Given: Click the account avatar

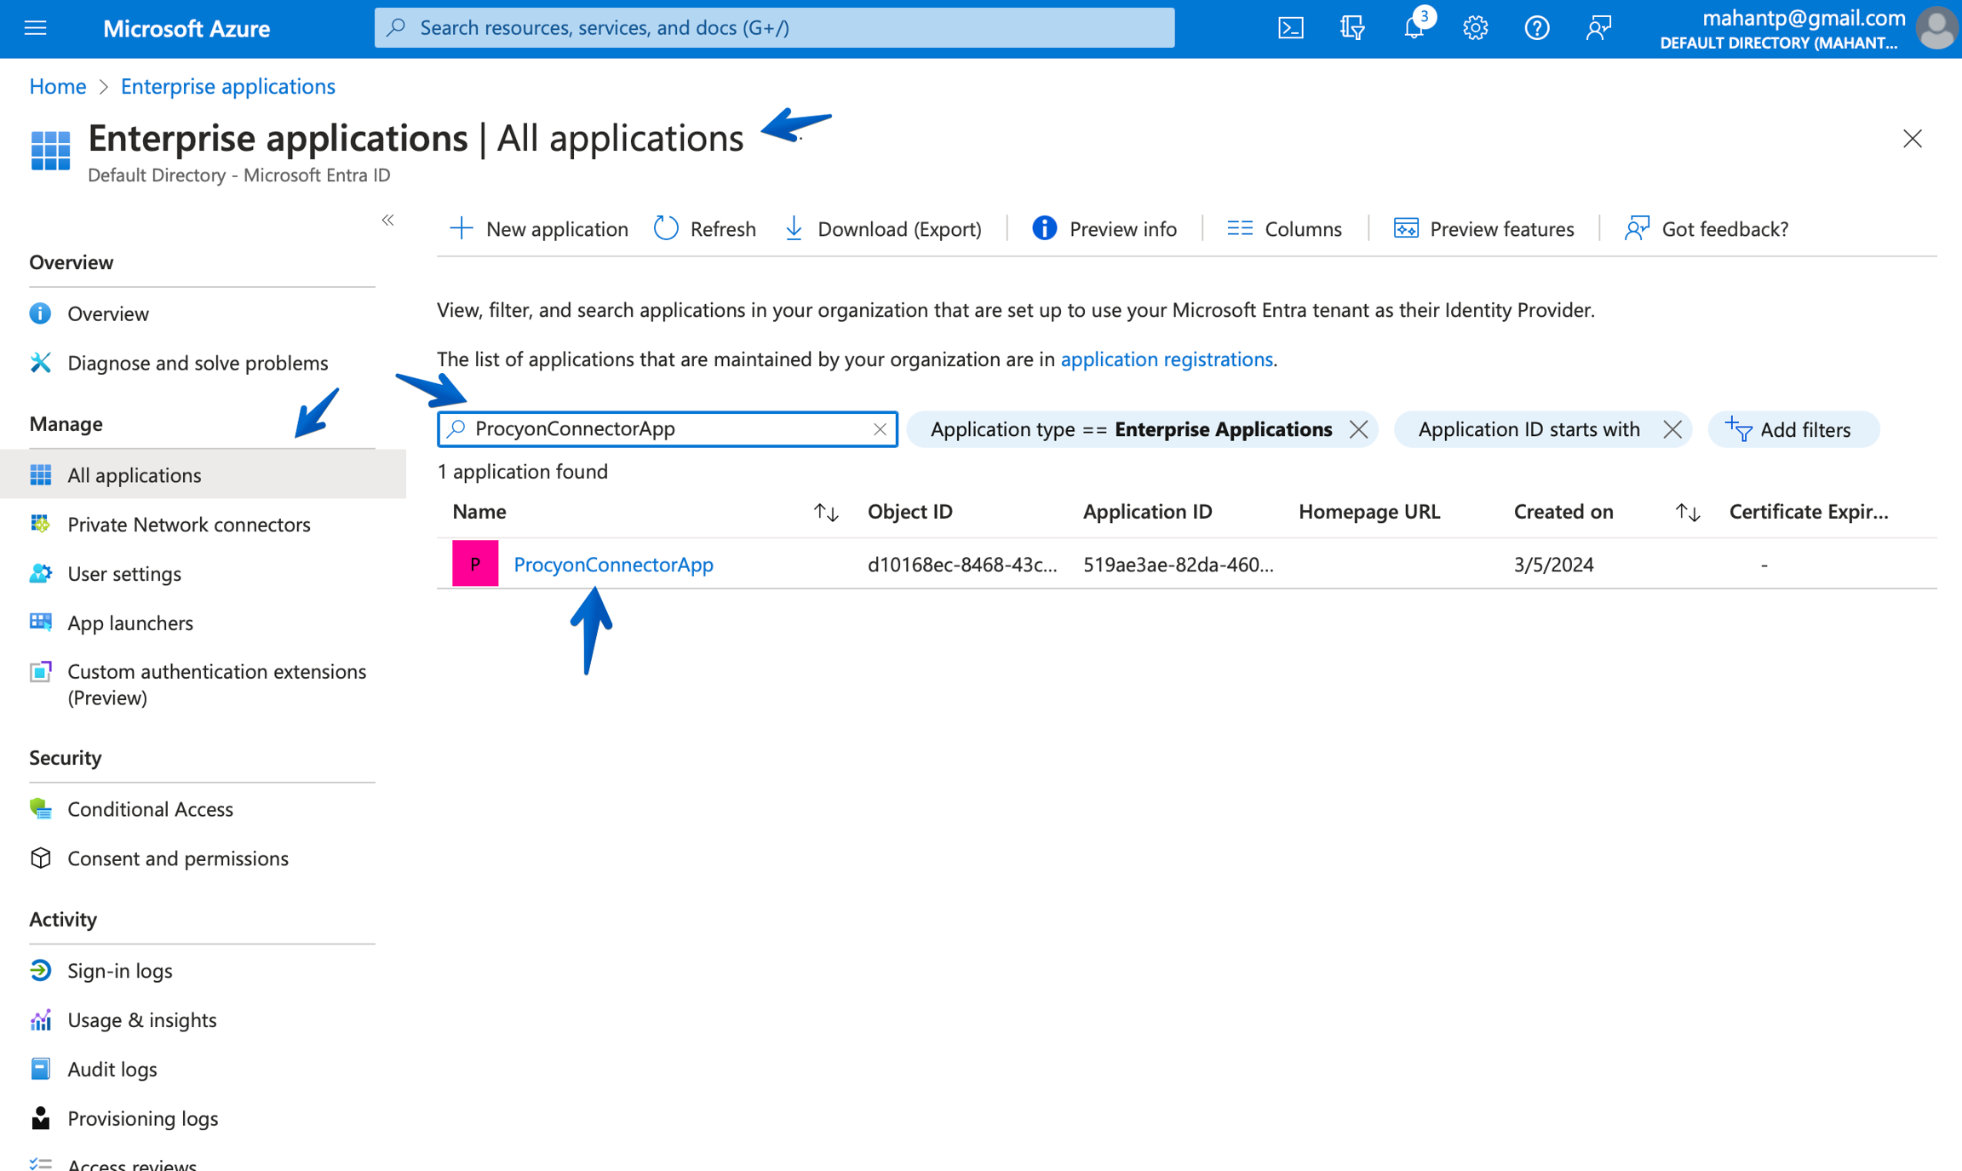Looking at the screenshot, I should 1936,28.
